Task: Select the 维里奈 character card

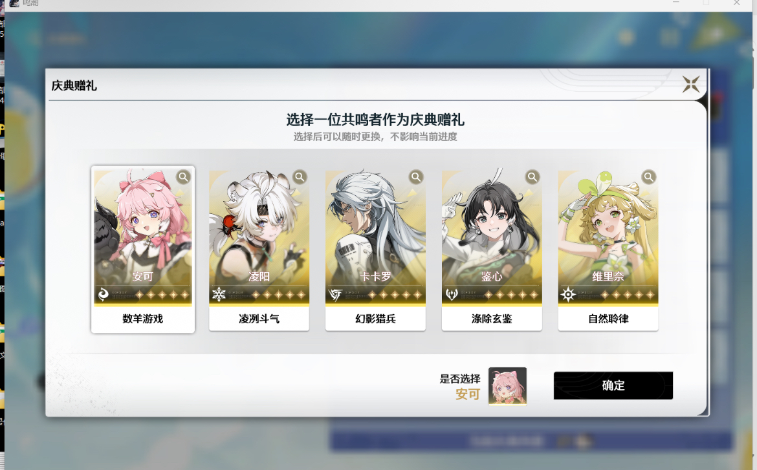Action: (608, 250)
